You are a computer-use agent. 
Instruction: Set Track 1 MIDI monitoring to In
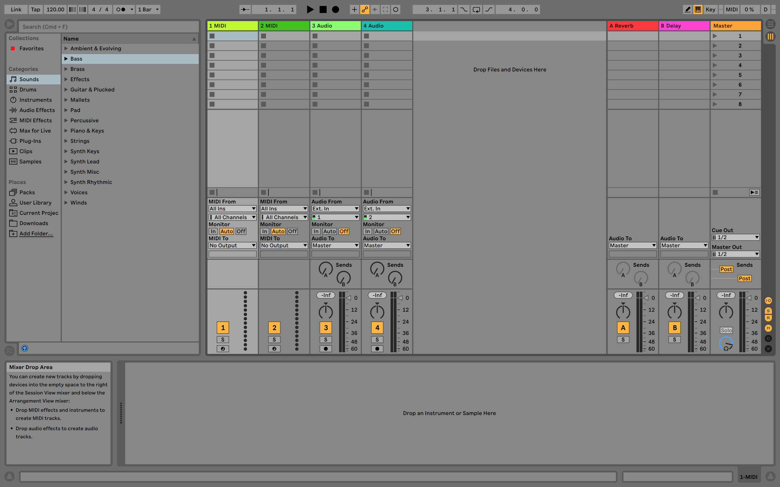tap(213, 231)
